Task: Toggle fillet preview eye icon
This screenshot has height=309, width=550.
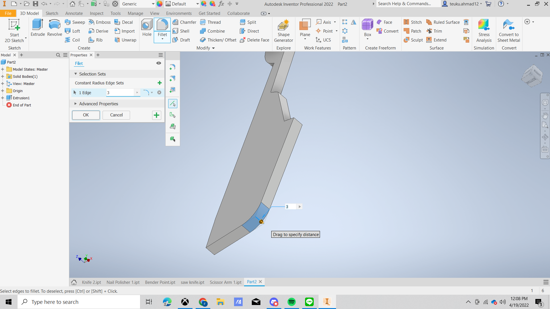Action: [x=158, y=63]
